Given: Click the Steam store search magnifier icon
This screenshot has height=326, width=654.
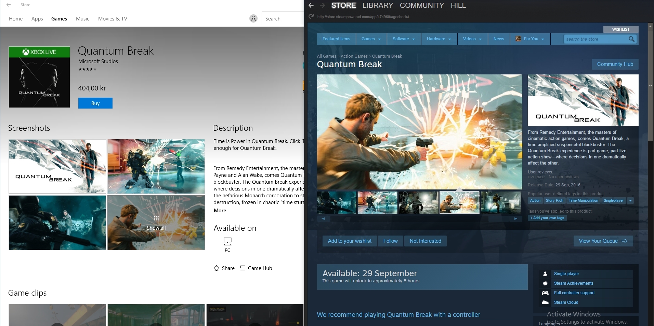Looking at the screenshot, I should pyautogui.click(x=632, y=39).
